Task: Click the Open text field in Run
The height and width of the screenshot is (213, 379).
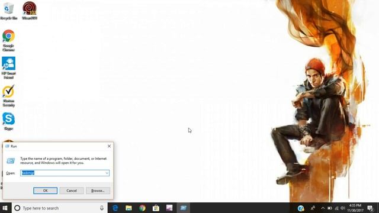Action: pos(65,173)
